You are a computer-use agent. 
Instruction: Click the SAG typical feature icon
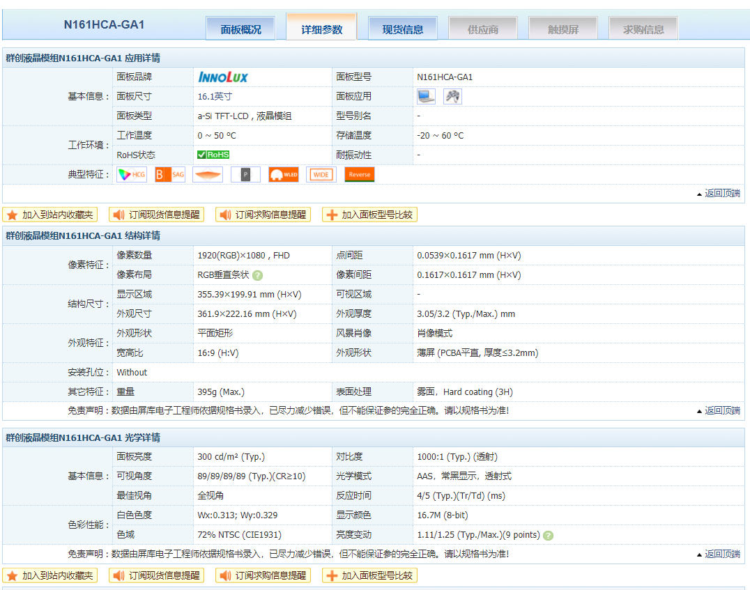[x=169, y=174]
